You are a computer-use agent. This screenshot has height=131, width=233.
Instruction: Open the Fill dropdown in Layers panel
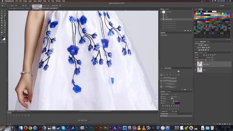pos(215,60)
